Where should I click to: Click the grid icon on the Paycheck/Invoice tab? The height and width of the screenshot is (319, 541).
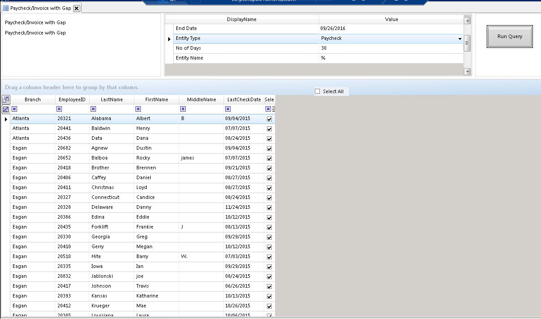click(6, 8)
